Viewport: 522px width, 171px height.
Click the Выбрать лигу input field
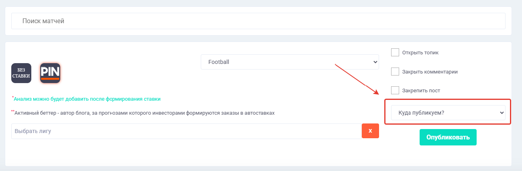[187, 131]
